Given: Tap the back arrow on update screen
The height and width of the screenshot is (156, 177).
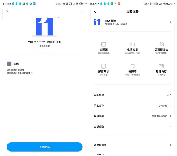Looking at the screenshot, I should tap(7, 11).
